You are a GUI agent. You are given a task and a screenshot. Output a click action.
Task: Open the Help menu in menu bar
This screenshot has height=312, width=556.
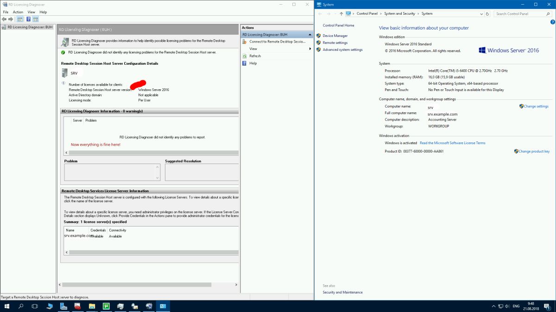(43, 12)
